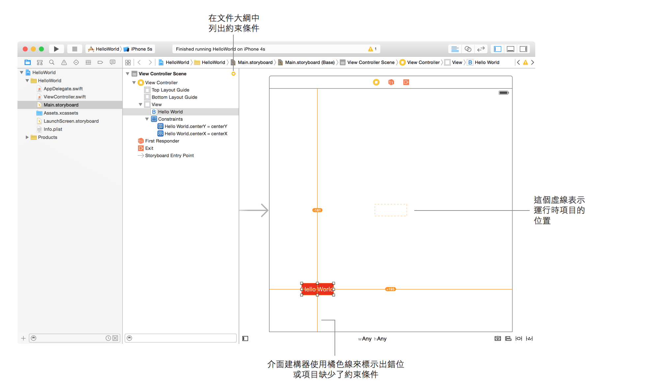Show the Debug navigator
Viewport: 646px width, 392px height.
point(88,62)
